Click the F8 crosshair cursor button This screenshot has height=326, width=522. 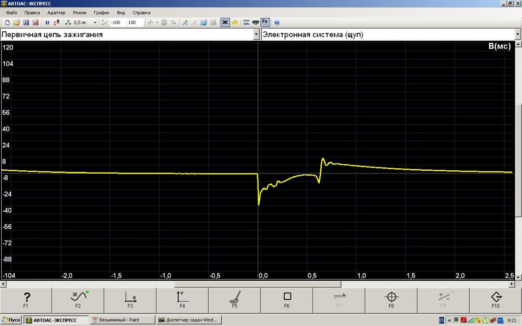click(x=391, y=300)
